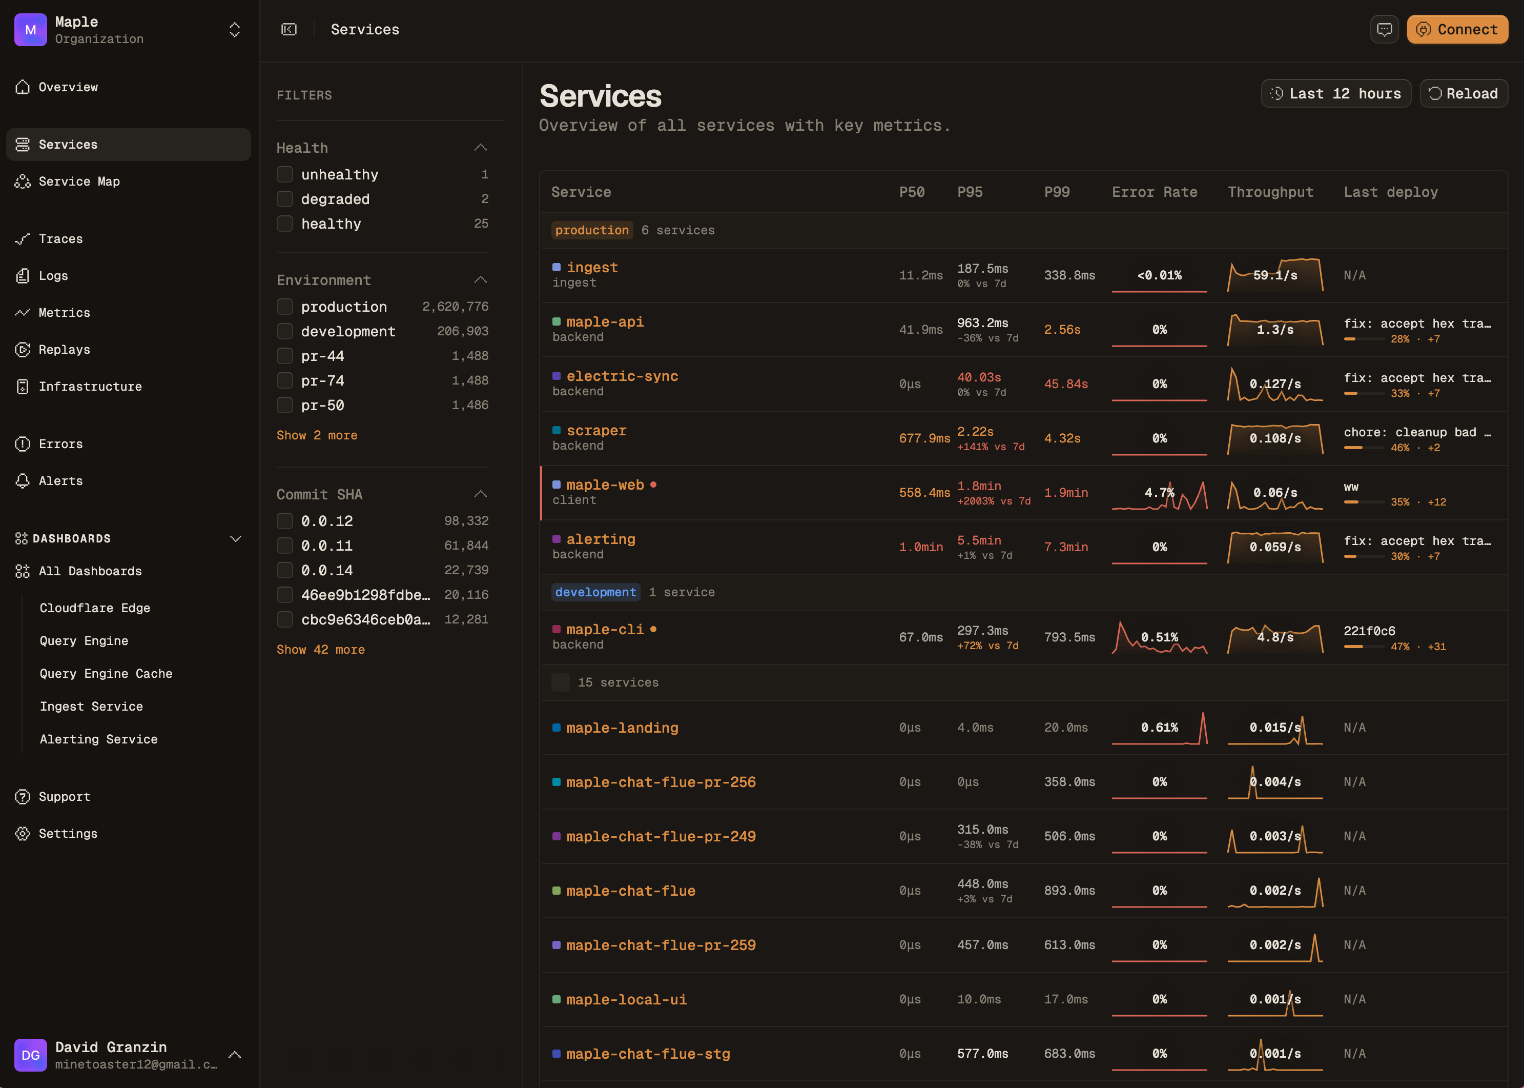Screen dimensions: 1524x1088
Task: Show 2 more environments
Action: [x=317, y=435]
